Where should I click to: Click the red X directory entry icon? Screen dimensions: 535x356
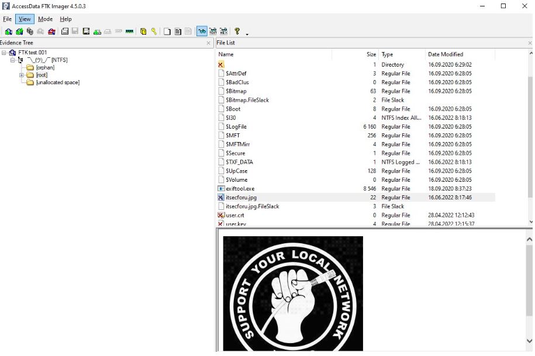click(221, 64)
